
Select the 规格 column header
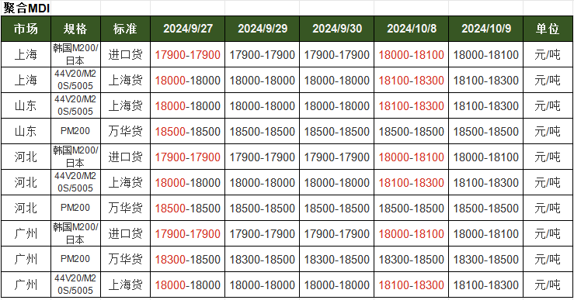(x=75, y=29)
